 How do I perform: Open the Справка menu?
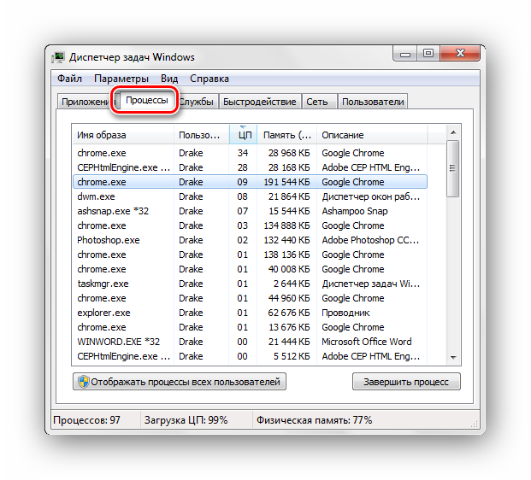tap(209, 79)
